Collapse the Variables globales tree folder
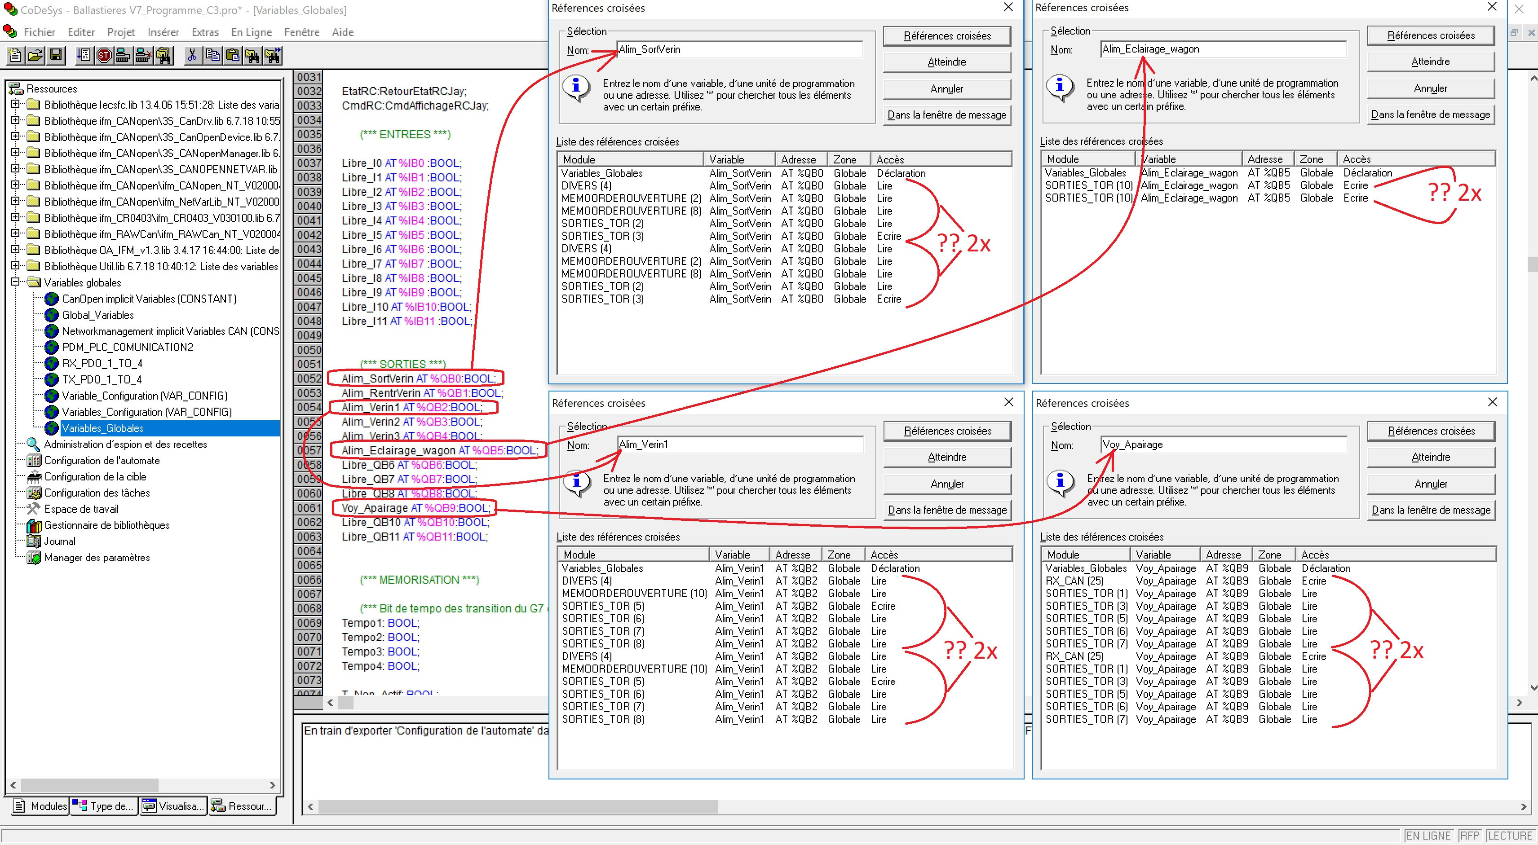This screenshot has height=845, width=1538. click(x=16, y=282)
